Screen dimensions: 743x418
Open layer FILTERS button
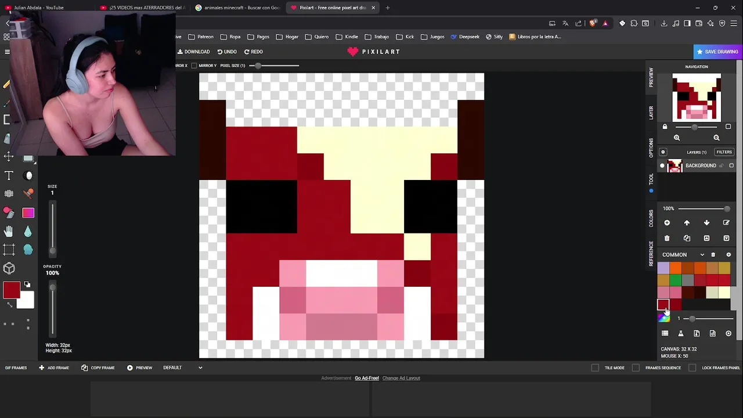coord(724,152)
